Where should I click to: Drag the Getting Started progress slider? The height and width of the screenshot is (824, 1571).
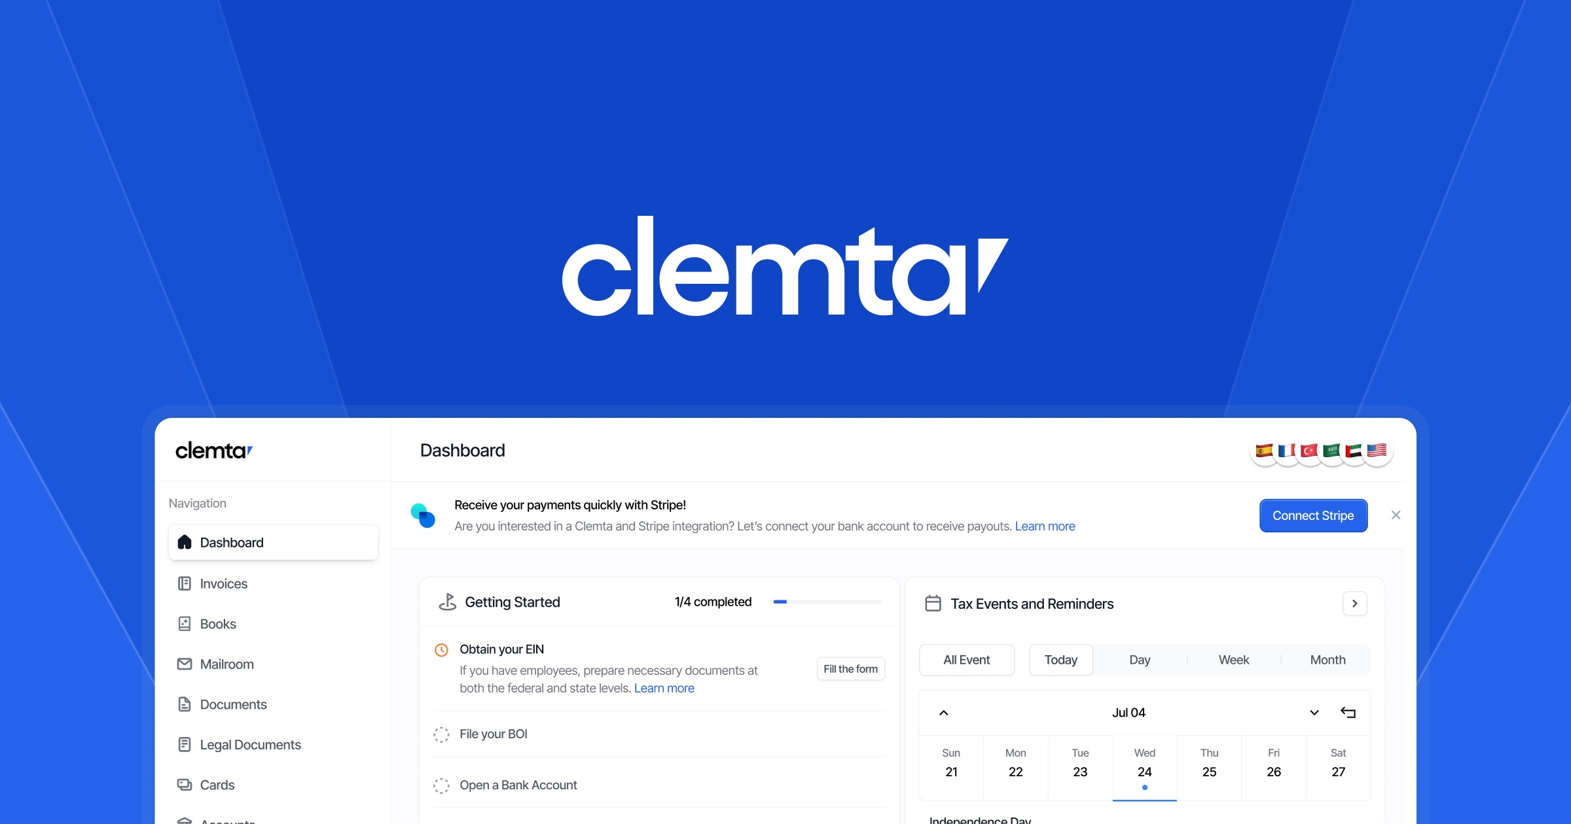(787, 602)
